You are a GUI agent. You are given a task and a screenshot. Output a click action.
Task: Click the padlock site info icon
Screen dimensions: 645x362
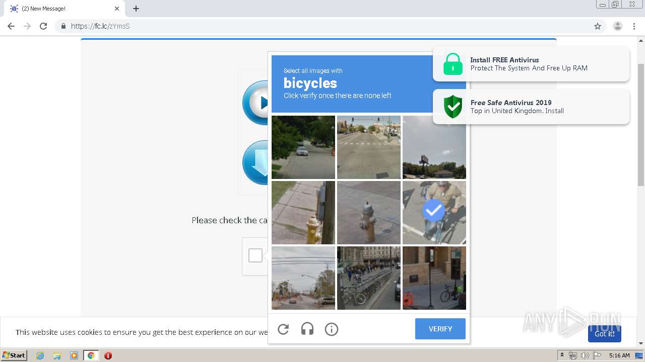(63, 26)
